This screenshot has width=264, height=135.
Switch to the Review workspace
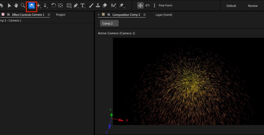point(253,6)
